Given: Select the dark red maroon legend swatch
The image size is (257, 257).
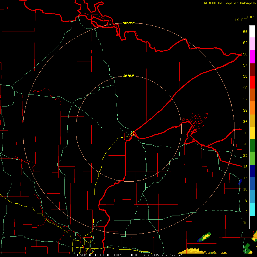Looking at the screenshot, I should [252, 70].
